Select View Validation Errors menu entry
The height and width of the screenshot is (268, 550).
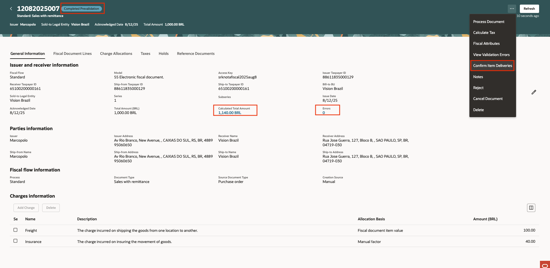(x=491, y=55)
